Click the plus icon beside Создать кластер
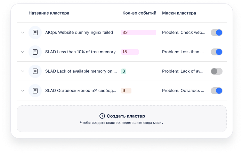The width and height of the screenshot is (242, 153). point(102,116)
